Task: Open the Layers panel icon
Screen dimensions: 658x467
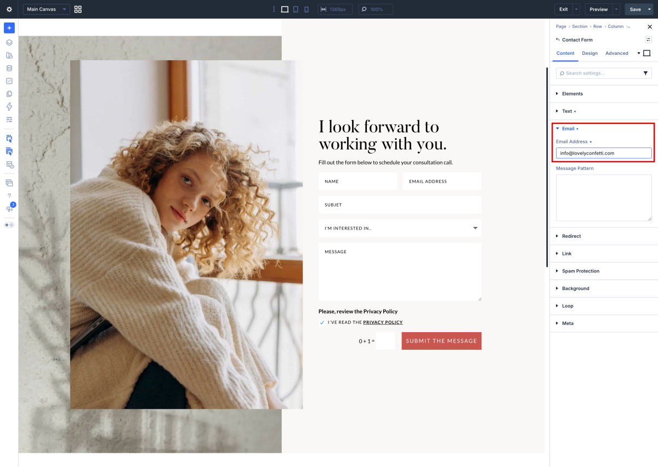Action: pyautogui.click(x=9, y=43)
